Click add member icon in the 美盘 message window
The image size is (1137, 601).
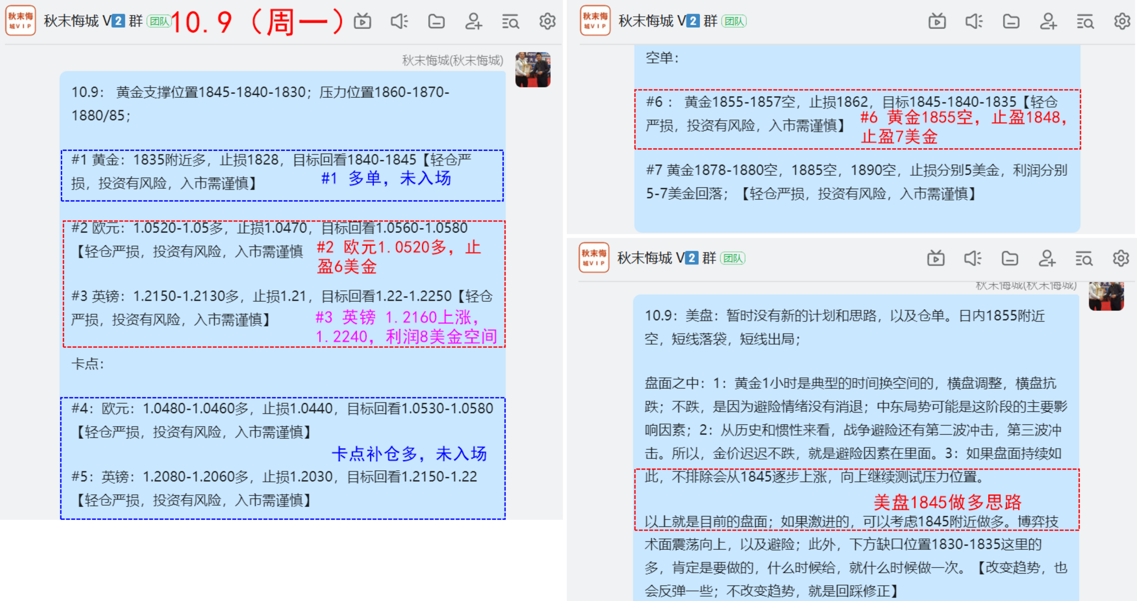[x=1047, y=258]
